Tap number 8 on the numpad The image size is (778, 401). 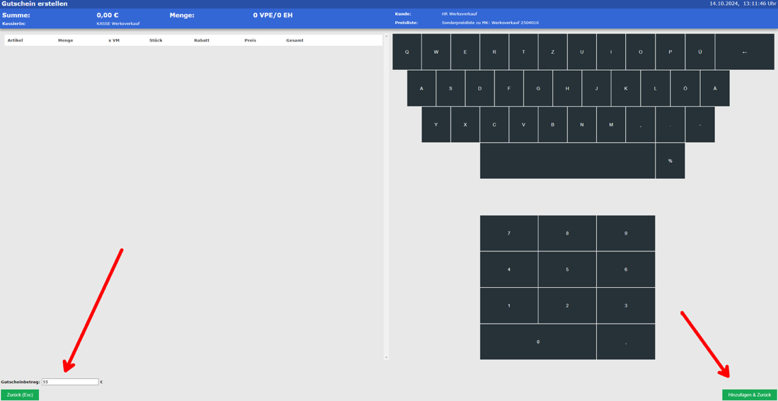click(568, 233)
